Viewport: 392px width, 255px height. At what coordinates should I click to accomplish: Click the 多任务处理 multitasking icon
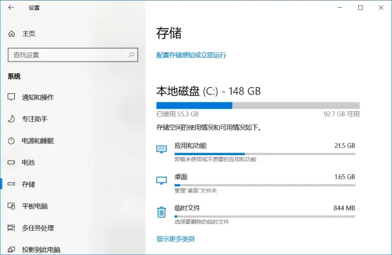click(11, 228)
